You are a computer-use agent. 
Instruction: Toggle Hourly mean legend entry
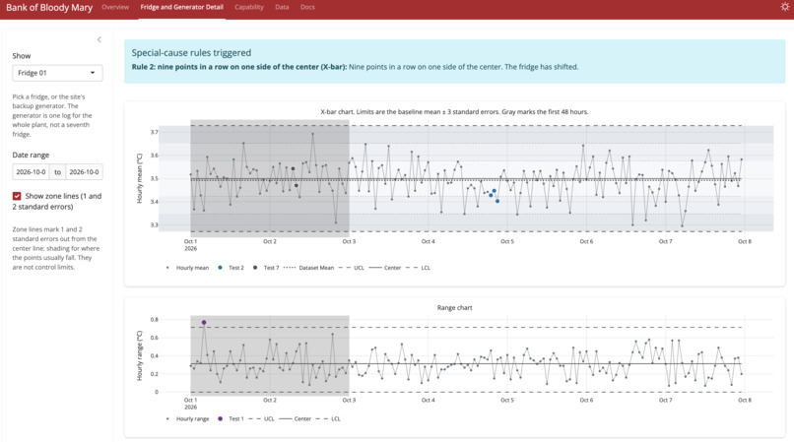[187, 268]
